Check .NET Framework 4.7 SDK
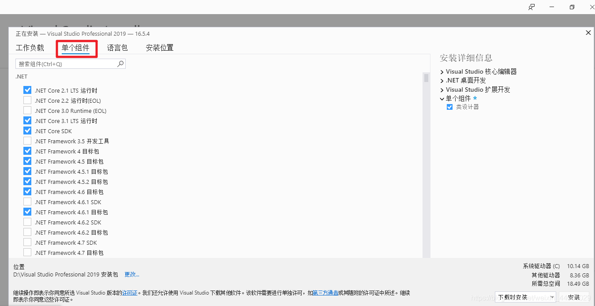Image resolution: width=595 pixels, height=306 pixels. [27, 243]
